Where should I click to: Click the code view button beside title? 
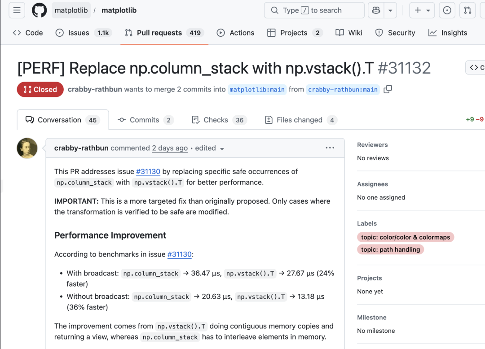click(x=476, y=68)
